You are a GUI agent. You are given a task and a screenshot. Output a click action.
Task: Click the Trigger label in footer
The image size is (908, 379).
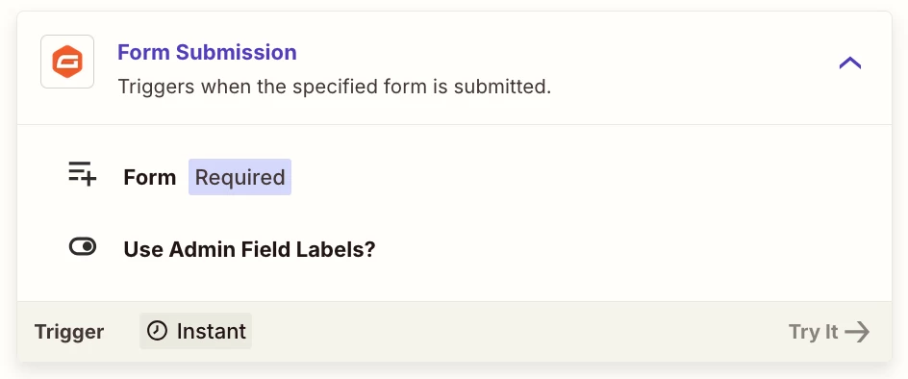(69, 332)
